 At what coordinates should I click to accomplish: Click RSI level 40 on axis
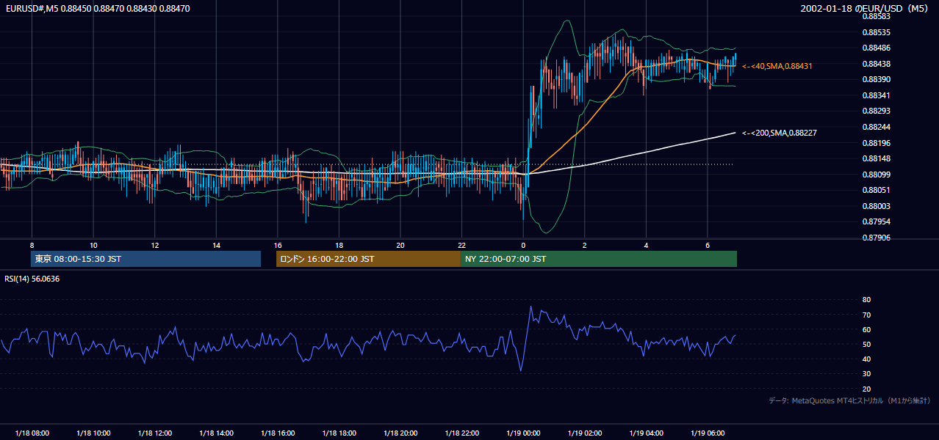[x=866, y=359]
